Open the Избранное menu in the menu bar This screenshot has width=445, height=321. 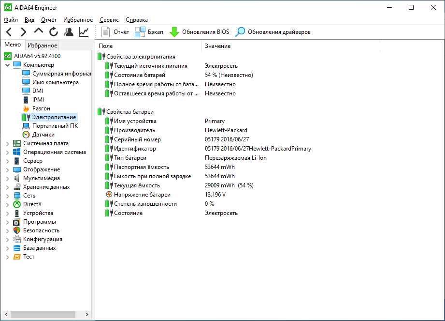pos(78,20)
